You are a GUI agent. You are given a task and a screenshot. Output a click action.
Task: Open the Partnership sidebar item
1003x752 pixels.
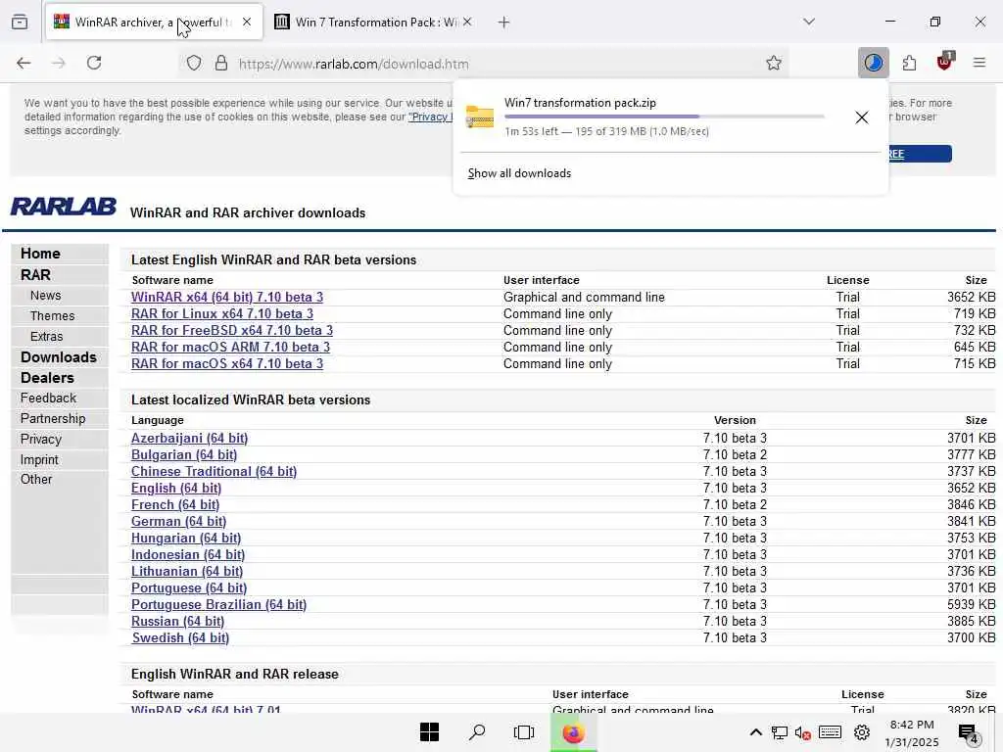(53, 418)
